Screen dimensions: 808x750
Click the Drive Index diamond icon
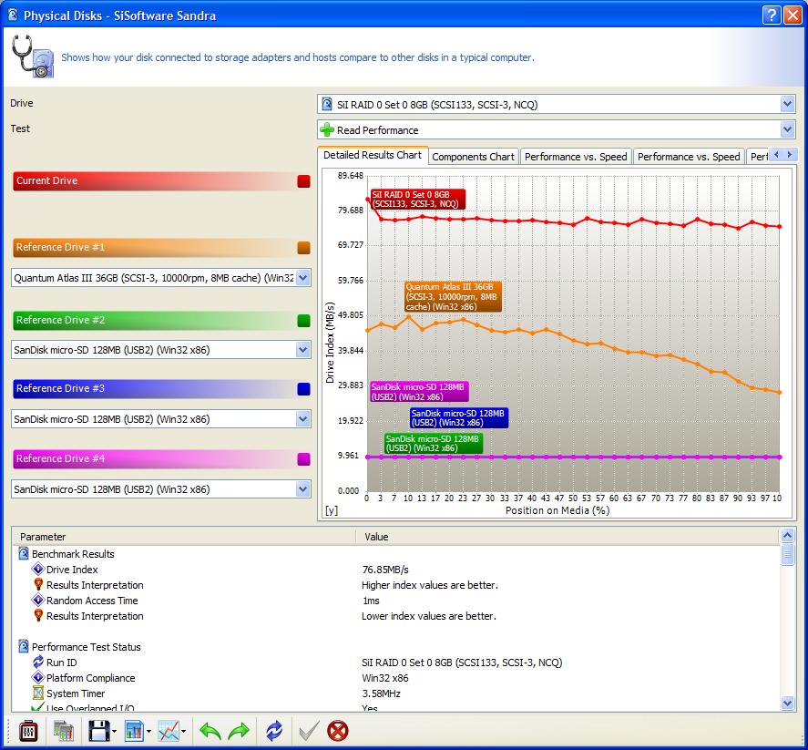click(38, 569)
